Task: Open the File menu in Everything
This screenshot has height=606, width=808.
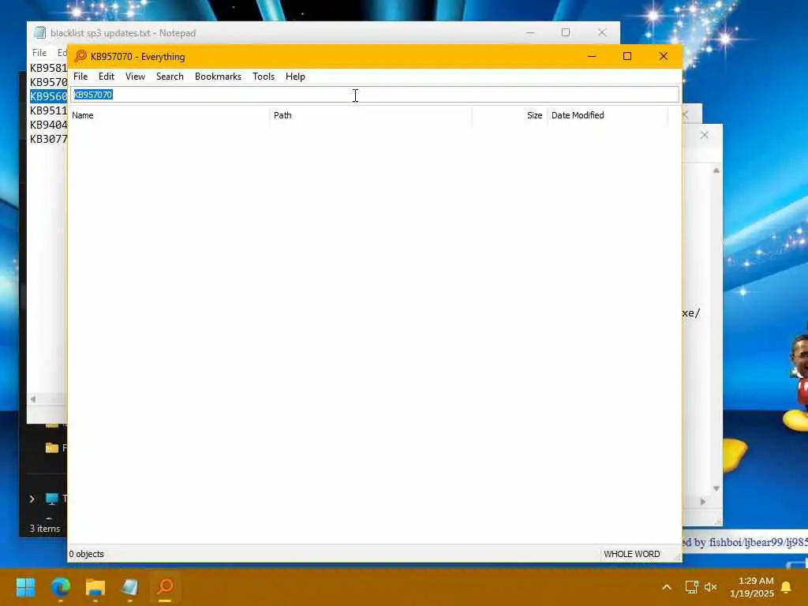Action: click(80, 77)
